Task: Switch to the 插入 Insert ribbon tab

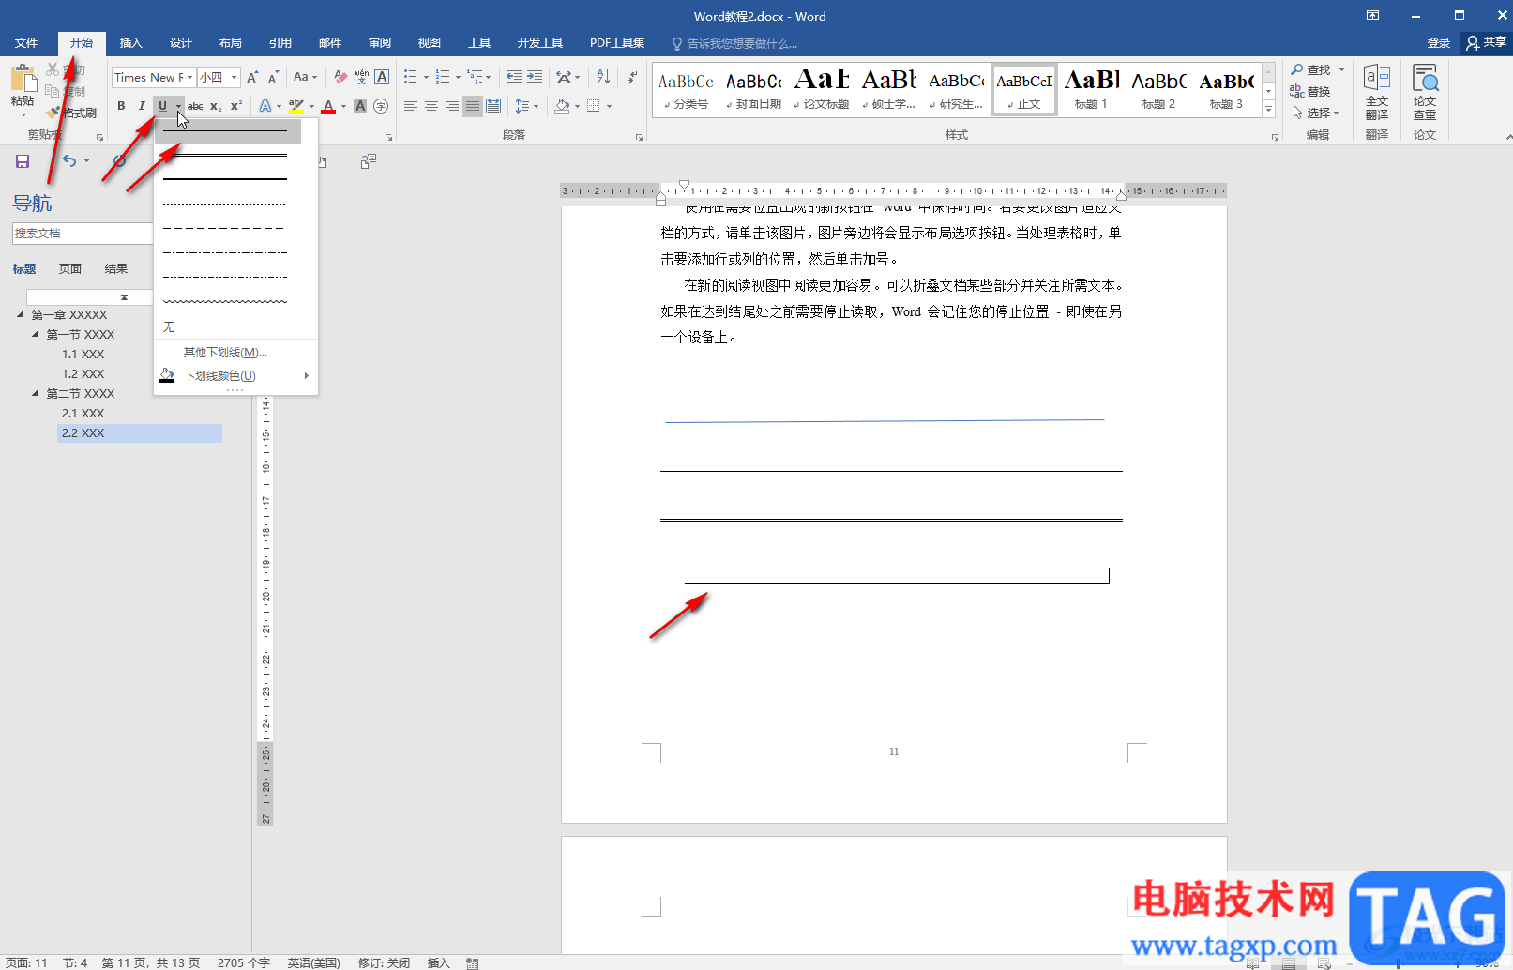Action: tap(131, 43)
